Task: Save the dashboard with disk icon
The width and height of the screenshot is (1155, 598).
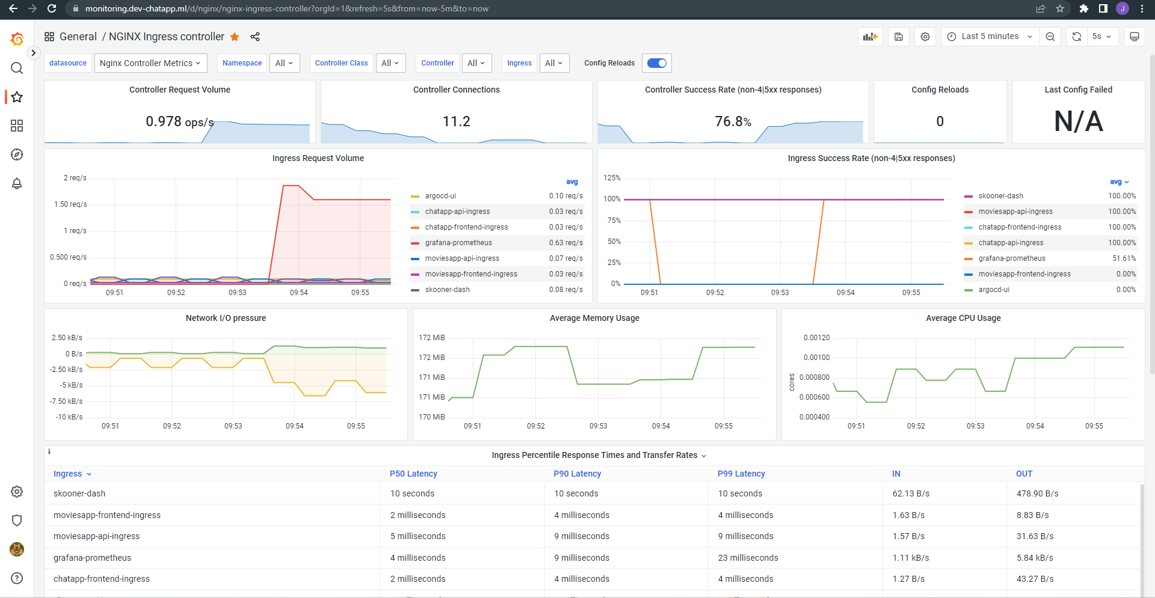Action: coord(898,37)
